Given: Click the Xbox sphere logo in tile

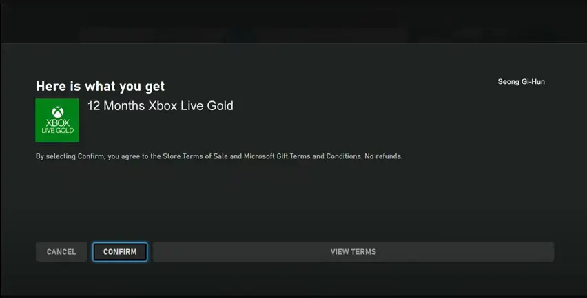Looking at the screenshot, I should click(x=58, y=111).
